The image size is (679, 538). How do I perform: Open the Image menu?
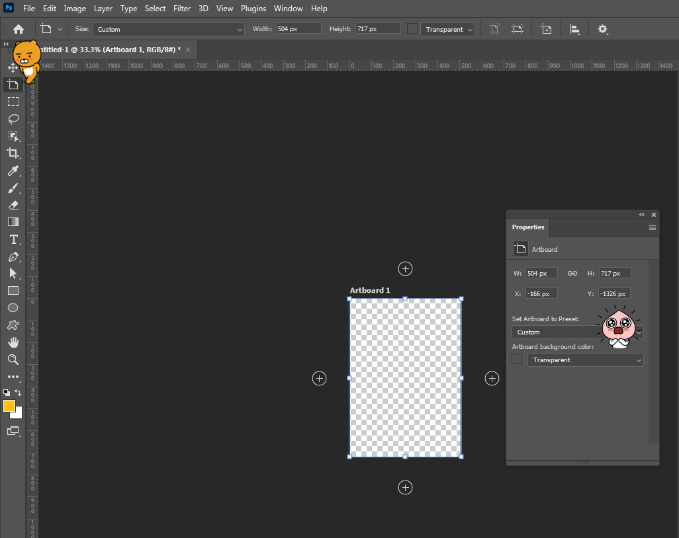click(75, 9)
